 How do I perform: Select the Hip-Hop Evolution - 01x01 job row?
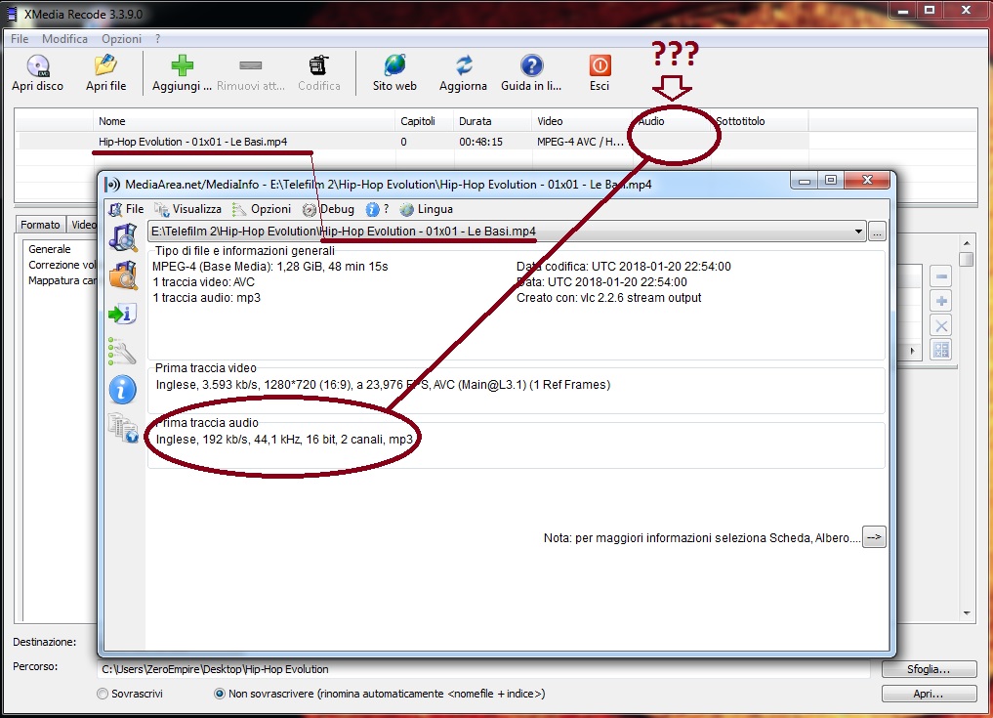pos(414,142)
